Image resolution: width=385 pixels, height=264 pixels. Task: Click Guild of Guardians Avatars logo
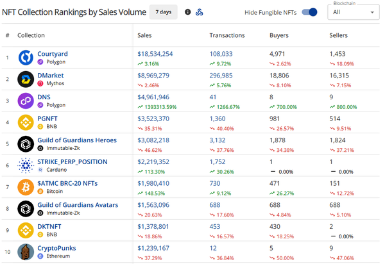pyautogui.click(x=26, y=209)
